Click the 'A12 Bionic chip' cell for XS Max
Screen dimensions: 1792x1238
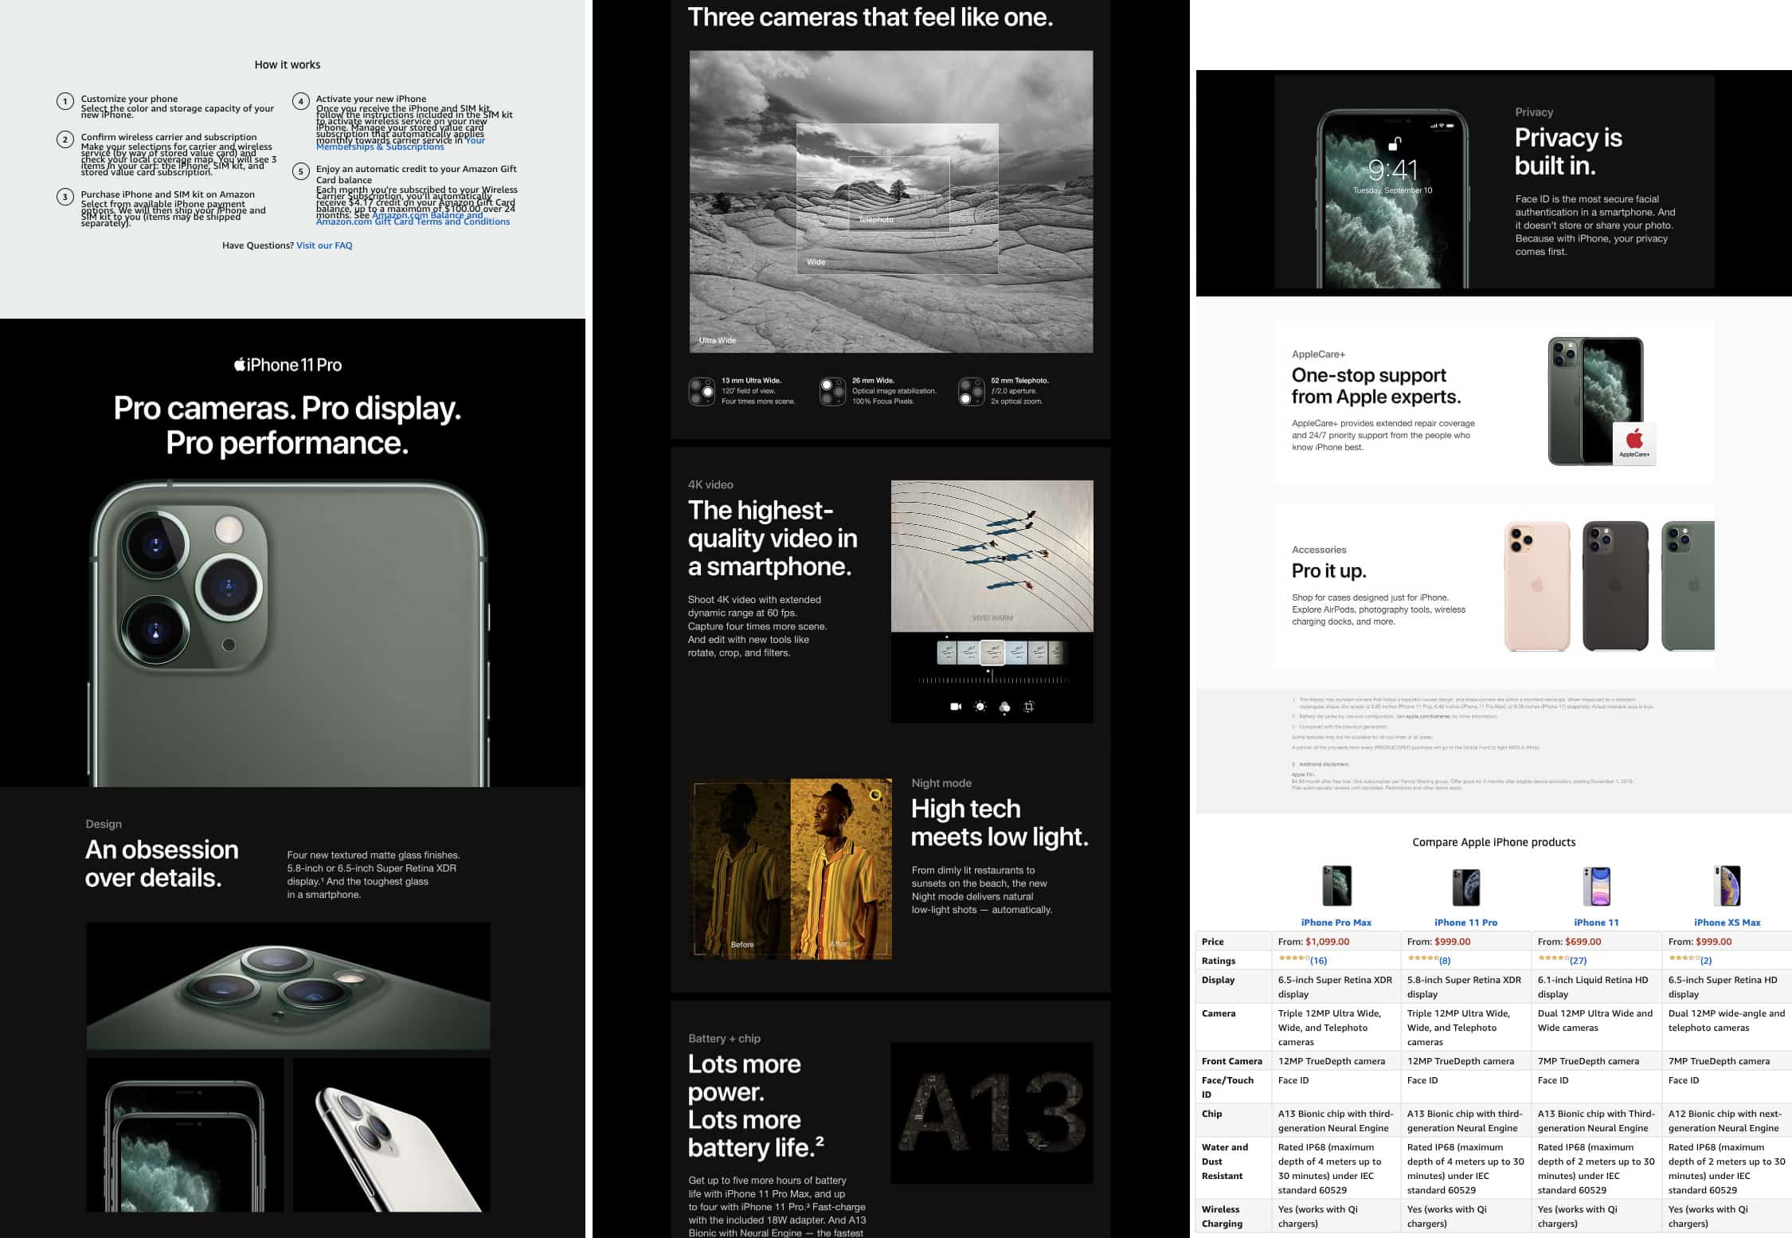1727,1121
